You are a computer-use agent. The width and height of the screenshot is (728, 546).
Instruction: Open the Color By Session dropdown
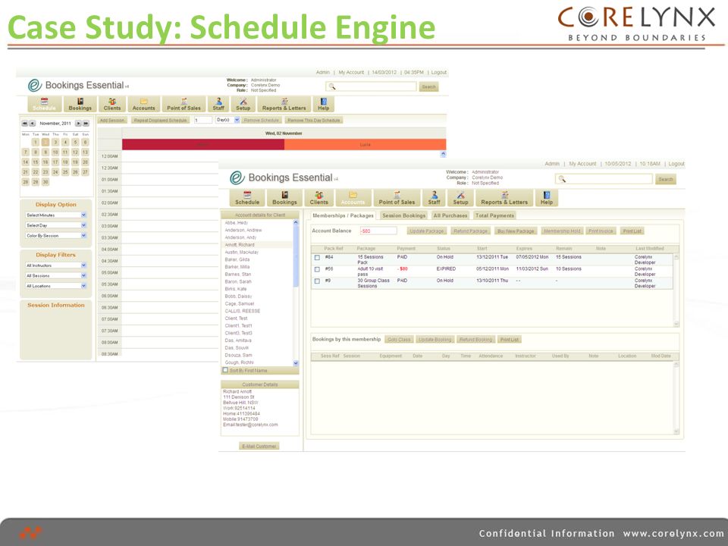click(x=55, y=235)
